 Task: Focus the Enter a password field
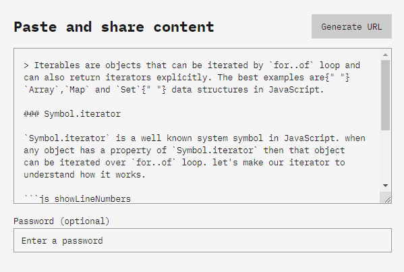pos(202,240)
